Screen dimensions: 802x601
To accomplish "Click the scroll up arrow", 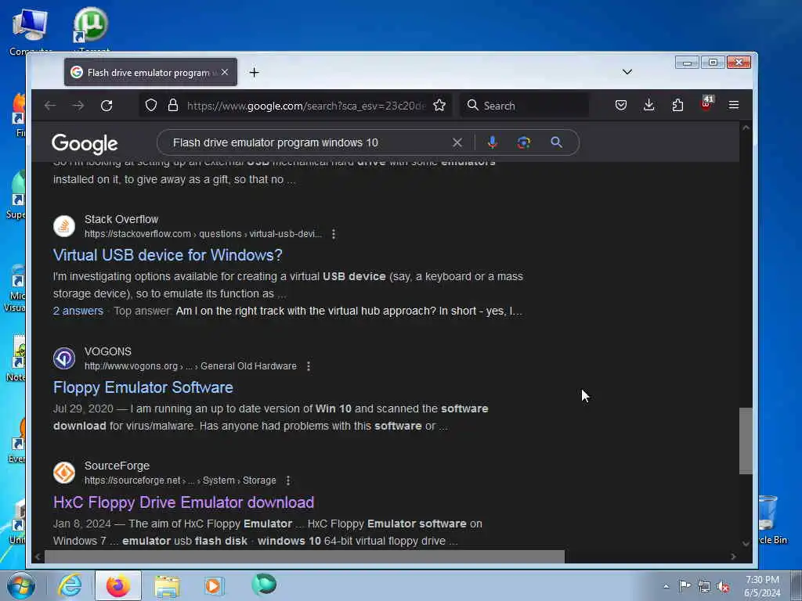I will [746, 128].
